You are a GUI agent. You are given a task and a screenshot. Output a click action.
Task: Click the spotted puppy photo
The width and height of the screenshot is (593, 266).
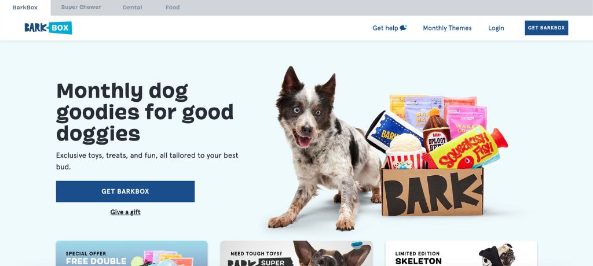(x=324, y=148)
